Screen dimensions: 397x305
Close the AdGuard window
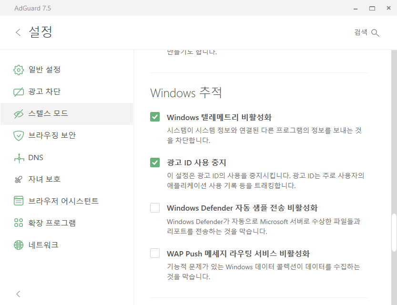[388, 8]
